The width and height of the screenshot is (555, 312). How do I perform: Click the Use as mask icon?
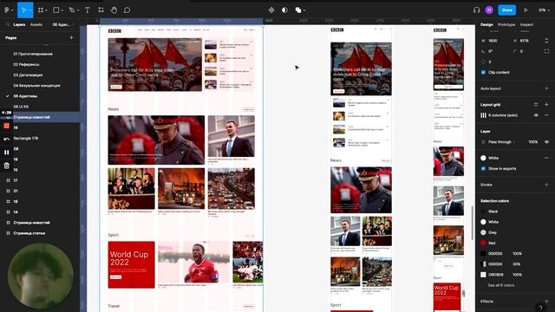pos(284,10)
